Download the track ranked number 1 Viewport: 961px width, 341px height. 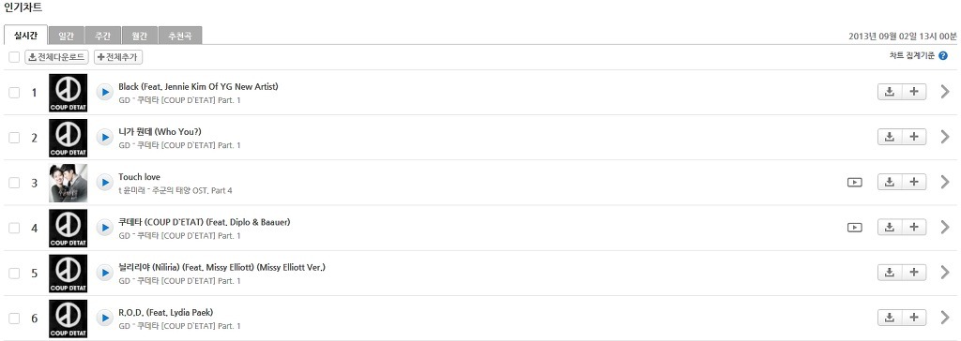pos(890,92)
